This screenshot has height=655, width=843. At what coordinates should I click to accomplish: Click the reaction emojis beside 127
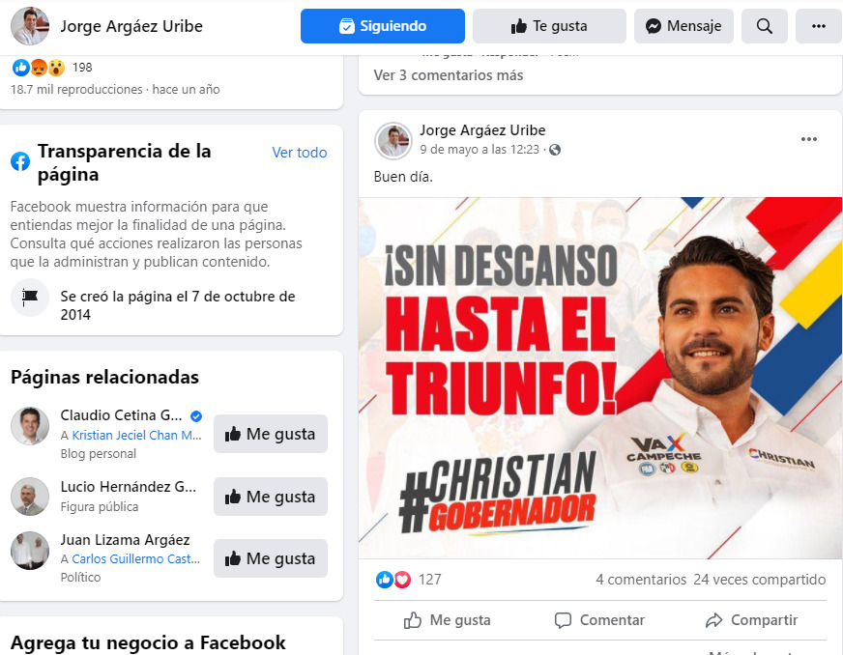click(393, 580)
